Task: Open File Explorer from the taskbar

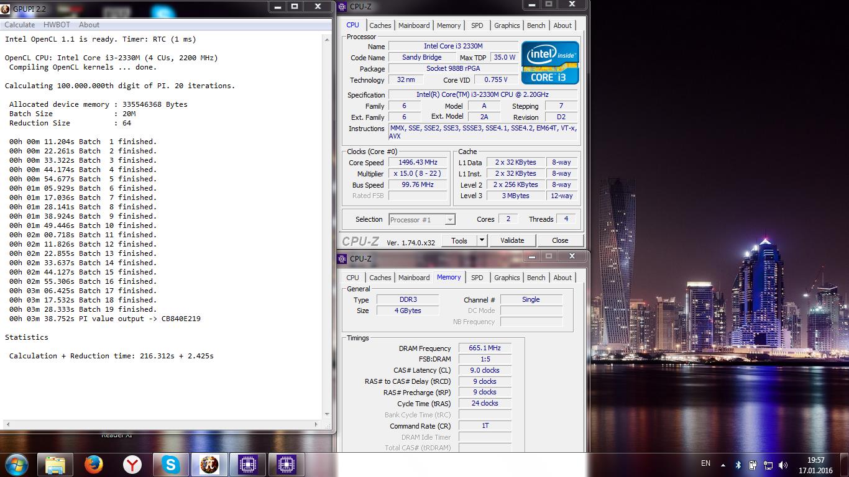Action: (55, 464)
